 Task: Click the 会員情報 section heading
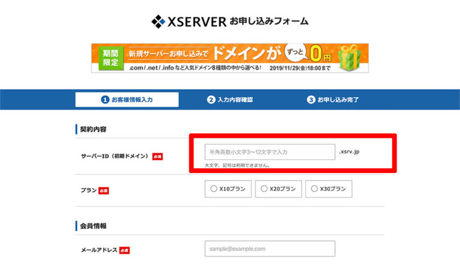[93, 226]
